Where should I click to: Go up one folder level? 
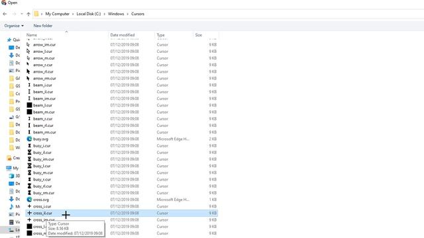[28, 14]
